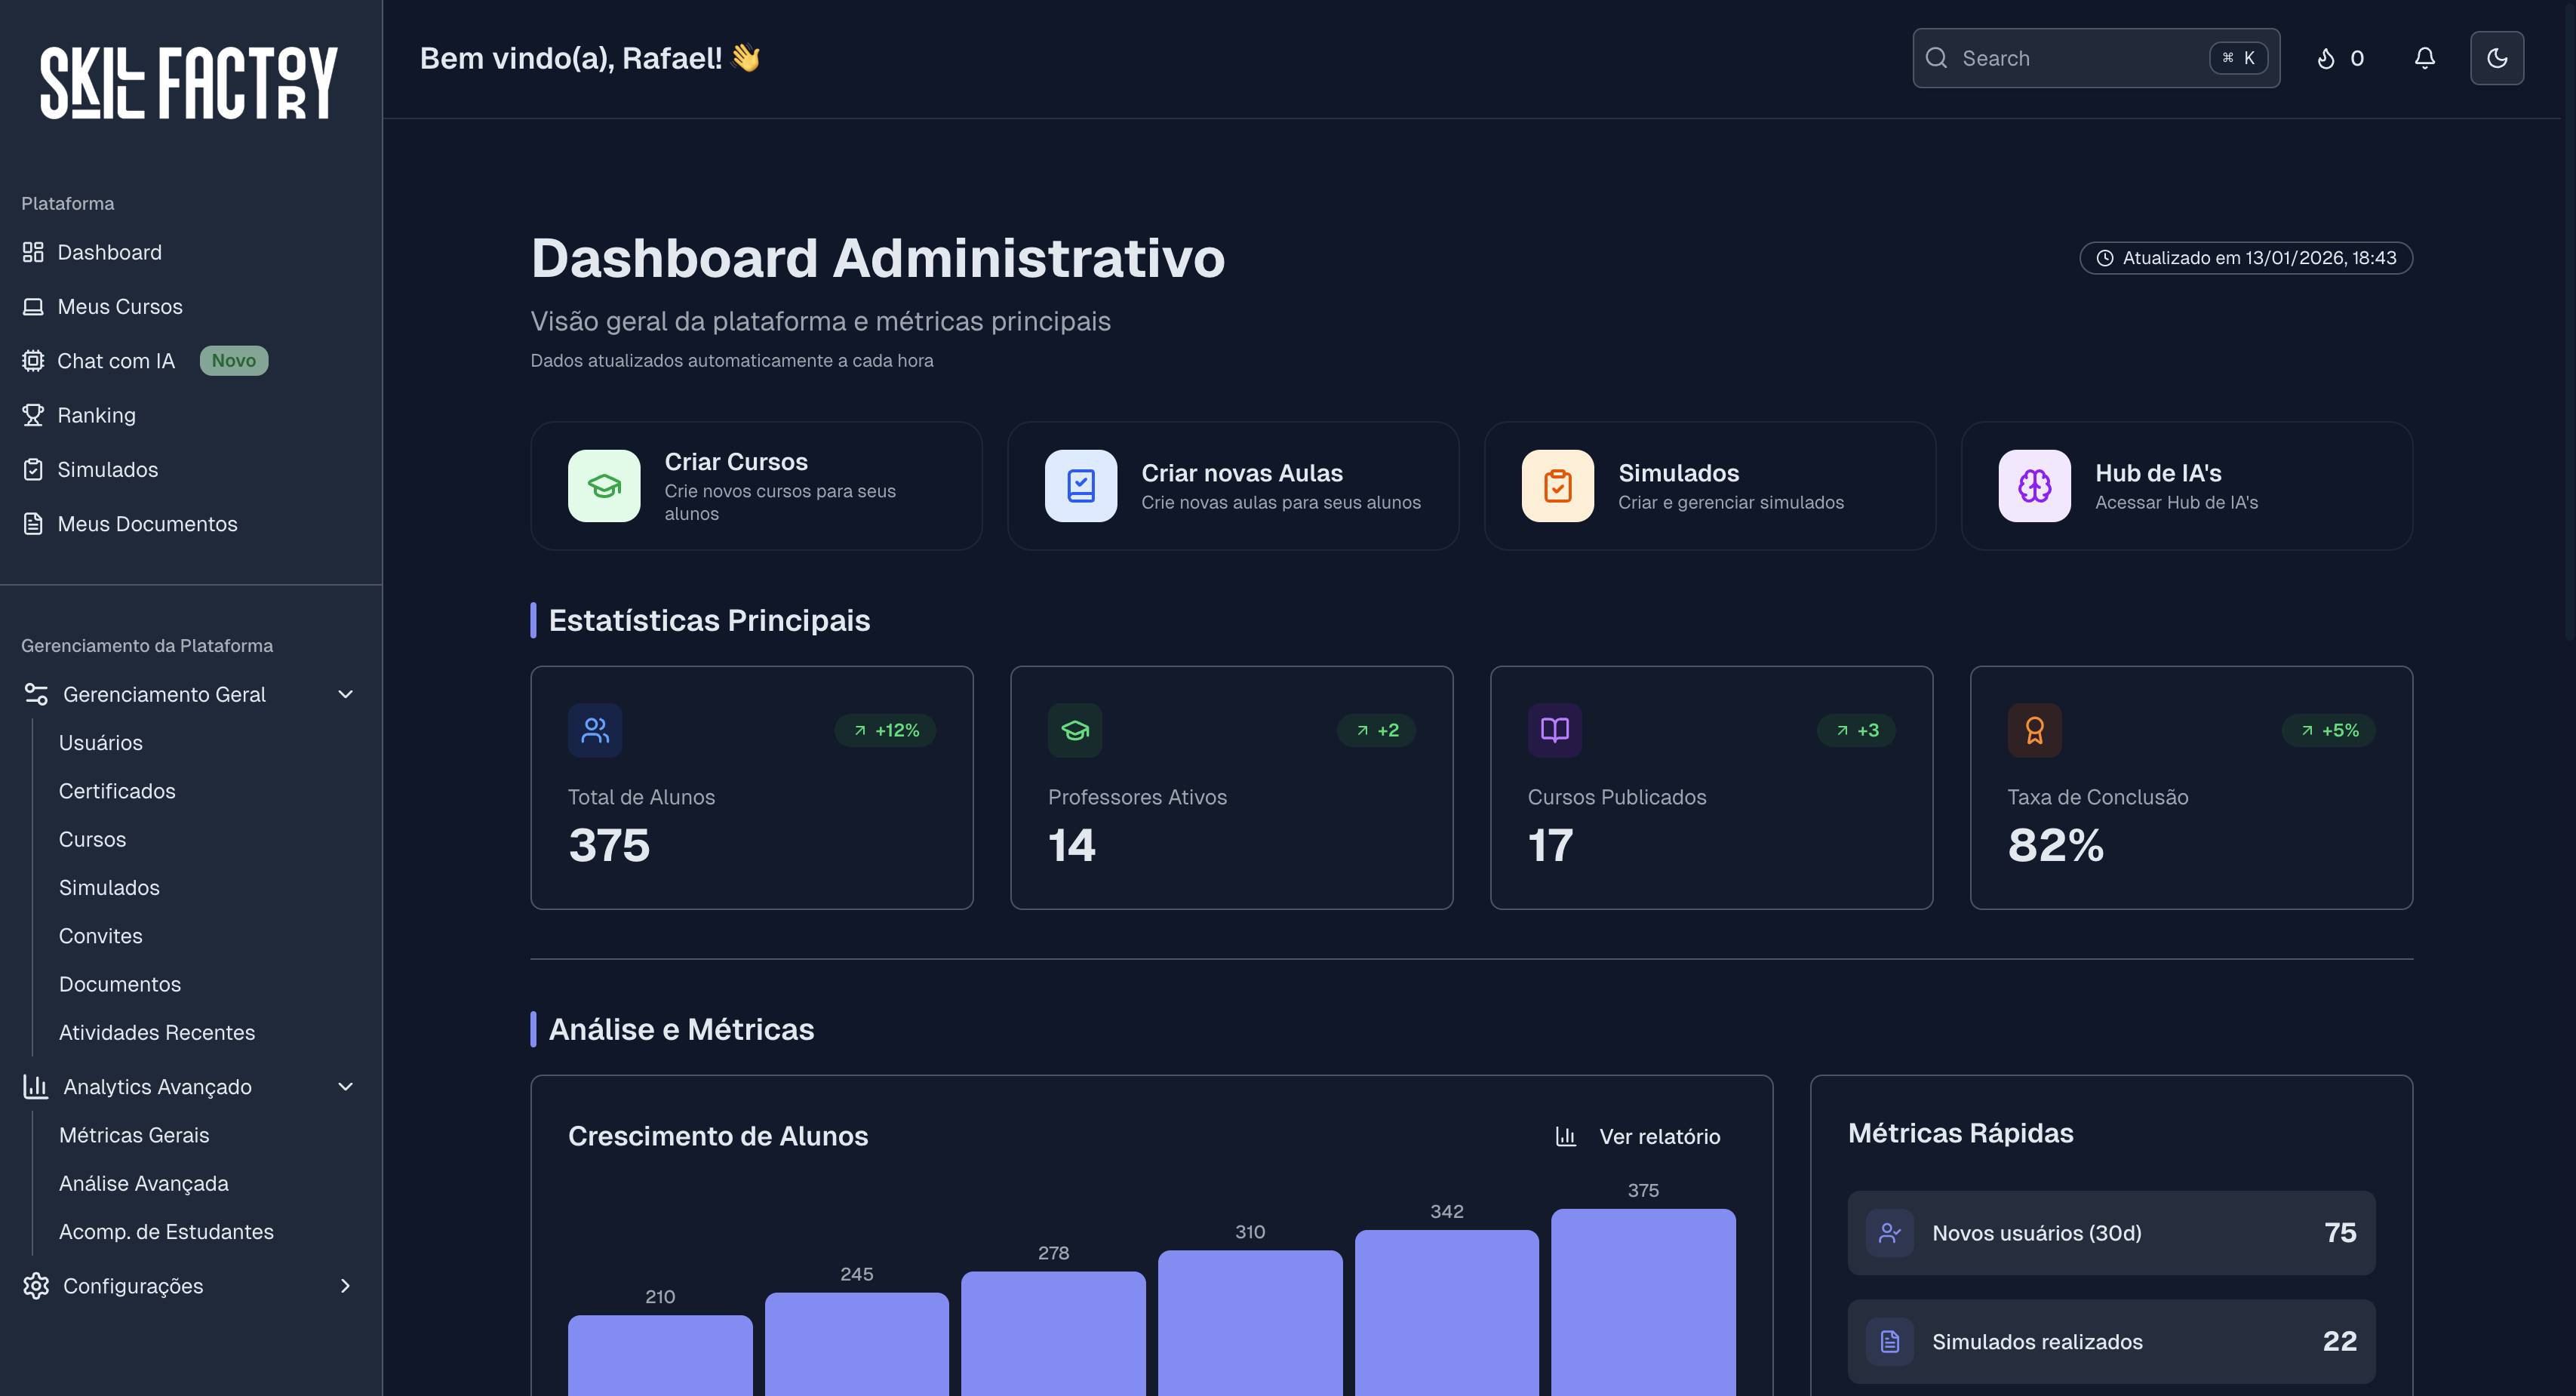The width and height of the screenshot is (2576, 1396).
Task: Open Acomp. de Estudantes analytics page
Action: click(166, 1232)
